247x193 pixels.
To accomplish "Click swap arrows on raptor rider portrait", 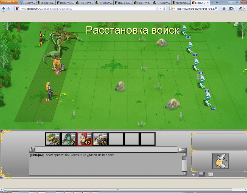I will (x=57, y=136).
